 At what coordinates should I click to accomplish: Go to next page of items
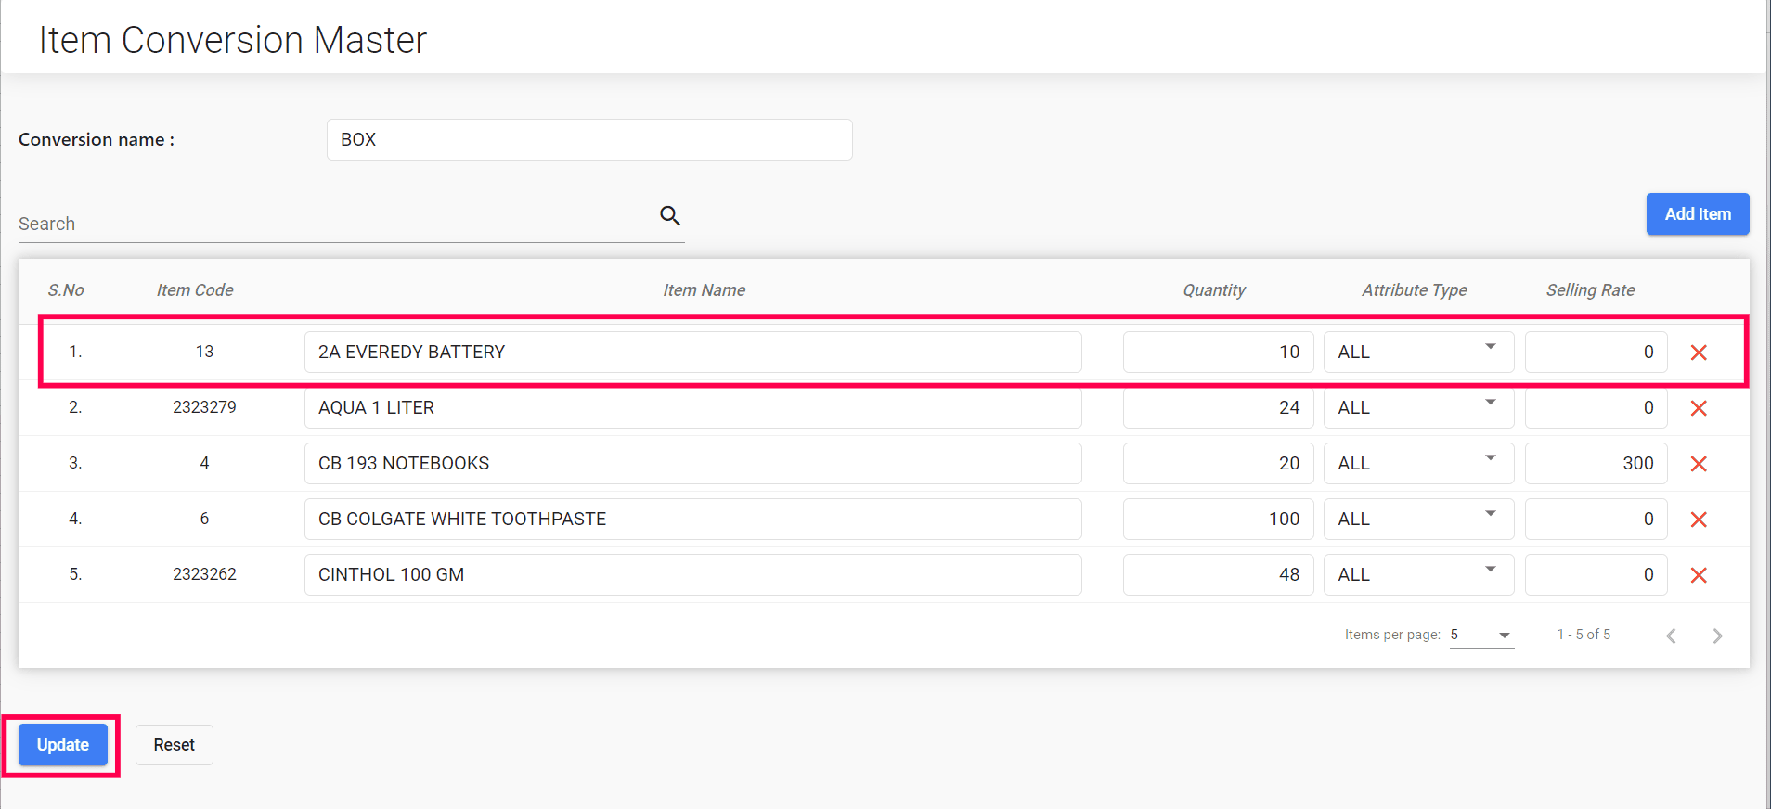click(x=1717, y=636)
